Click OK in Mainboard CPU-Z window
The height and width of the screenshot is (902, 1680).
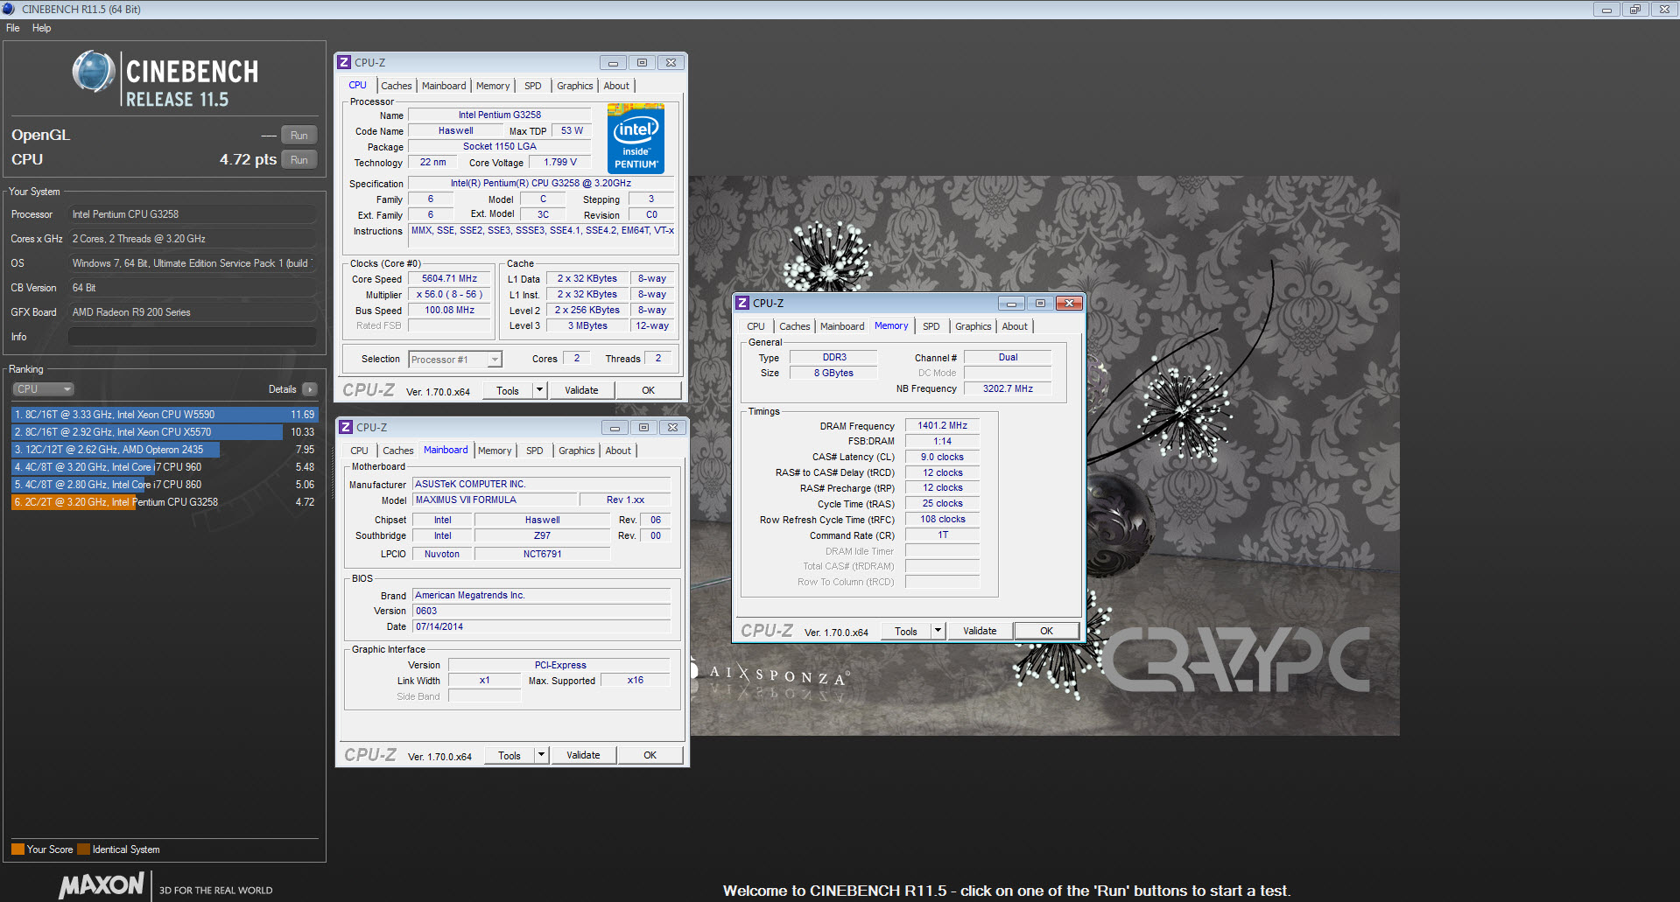pos(650,756)
